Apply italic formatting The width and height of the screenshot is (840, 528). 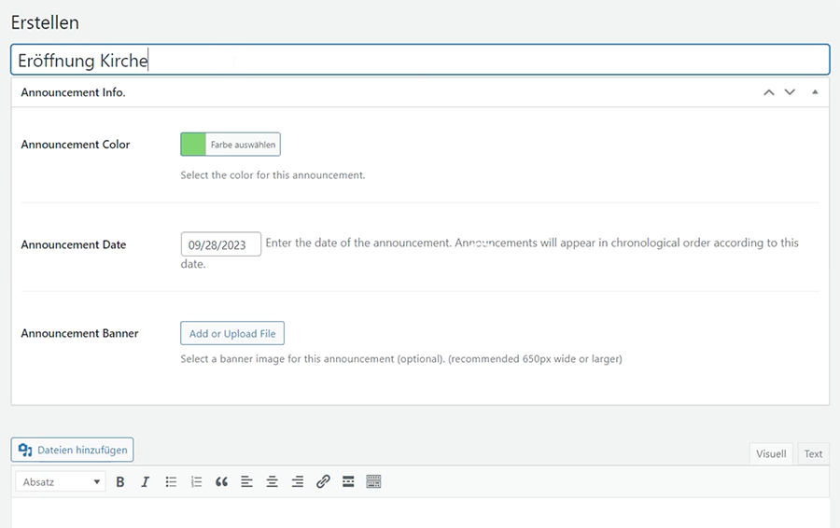pos(146,481)
